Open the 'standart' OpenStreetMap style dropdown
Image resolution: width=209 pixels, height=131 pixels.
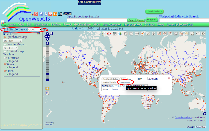point(12,41)
